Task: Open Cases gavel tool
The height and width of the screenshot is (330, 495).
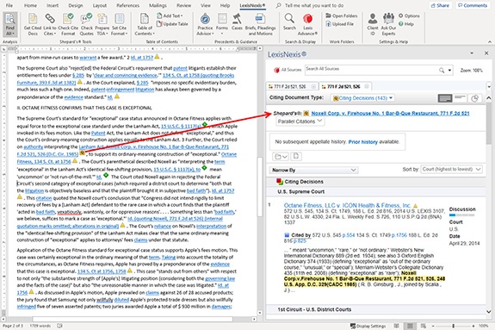Action: click(237, 22)
